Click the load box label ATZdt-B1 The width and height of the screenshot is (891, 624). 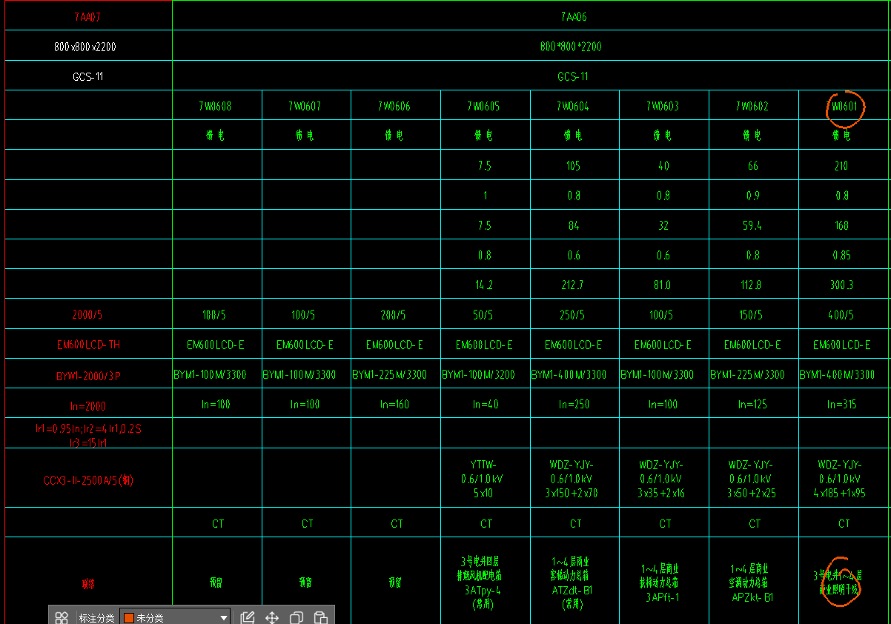tap(573, 590)
